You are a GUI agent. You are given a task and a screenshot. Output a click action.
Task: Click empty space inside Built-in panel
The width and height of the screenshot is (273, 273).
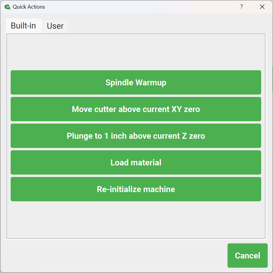tap(136, 219)
